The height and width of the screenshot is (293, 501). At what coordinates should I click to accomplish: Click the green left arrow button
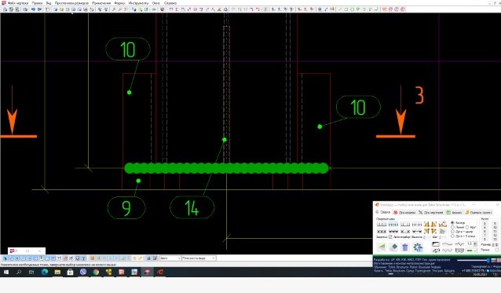tap(382, 247)
